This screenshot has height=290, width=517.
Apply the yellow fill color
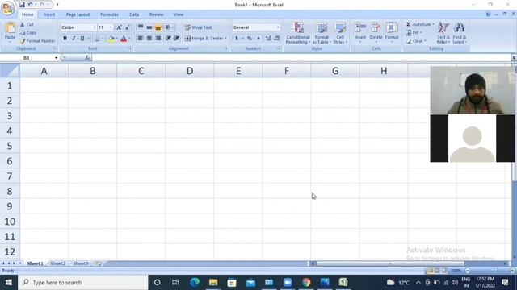pos(111,39)
